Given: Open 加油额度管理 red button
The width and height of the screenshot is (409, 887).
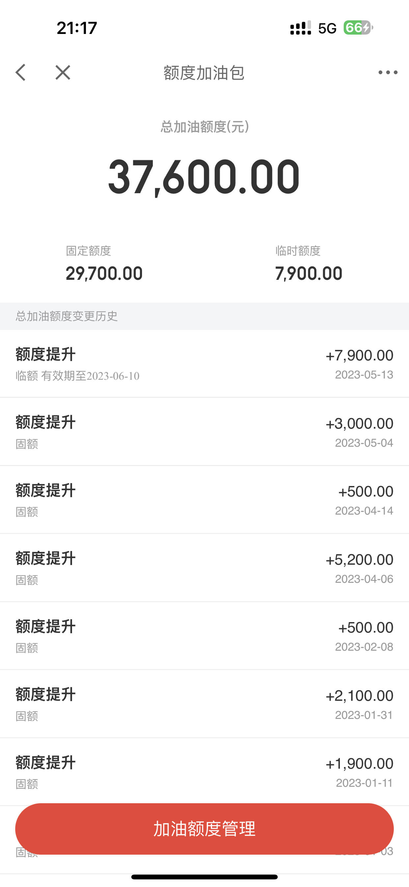Looking at the screenshot, I should (204, 829).
